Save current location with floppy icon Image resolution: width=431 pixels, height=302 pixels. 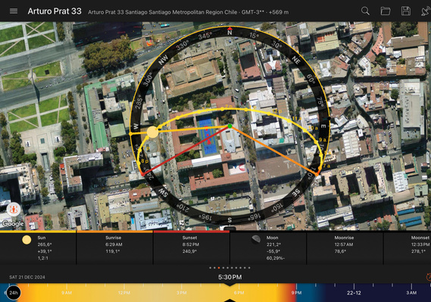[x=406, y=11]
